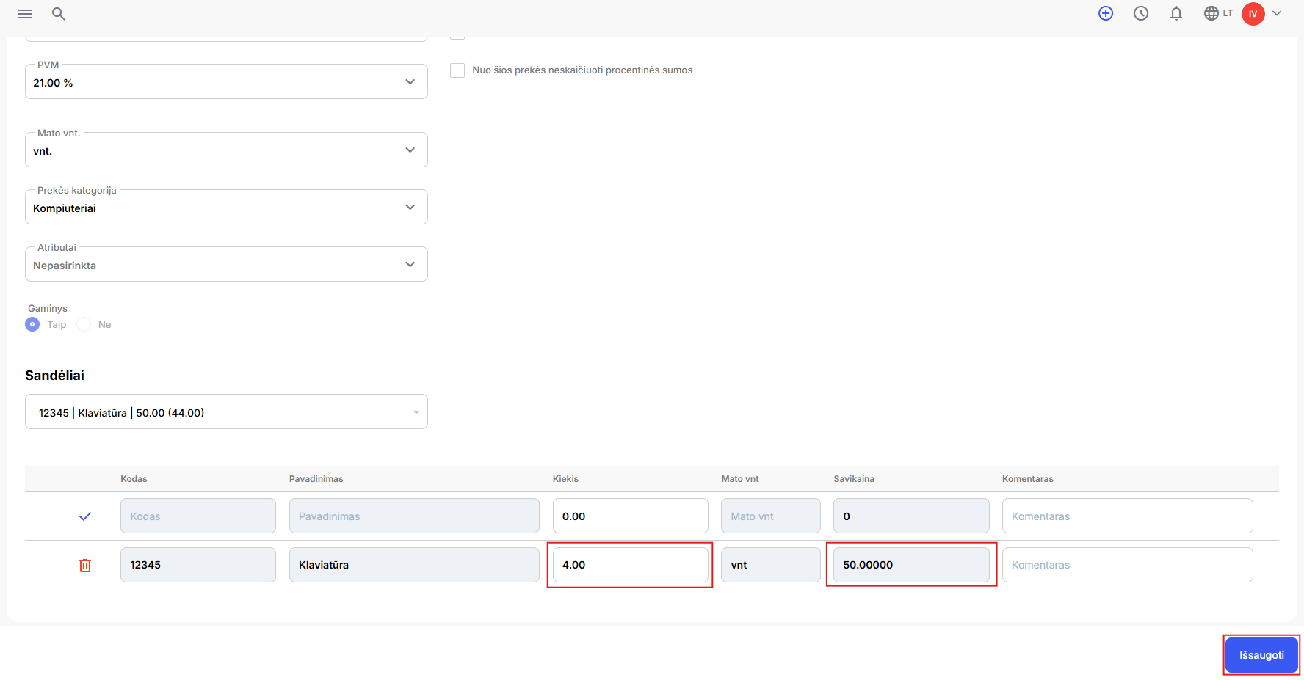This screenshot has height=680, width=1304.
Task: Click the Kiekis field showing 4.00
Action: [631, 565]
